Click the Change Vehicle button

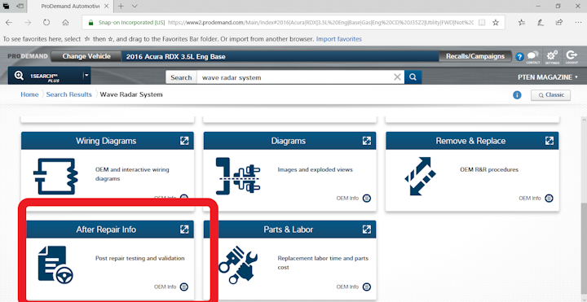(x=86, y=56)
